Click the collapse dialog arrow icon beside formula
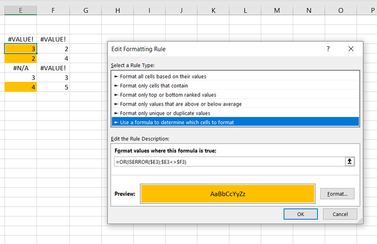 (x=350, y=162)
